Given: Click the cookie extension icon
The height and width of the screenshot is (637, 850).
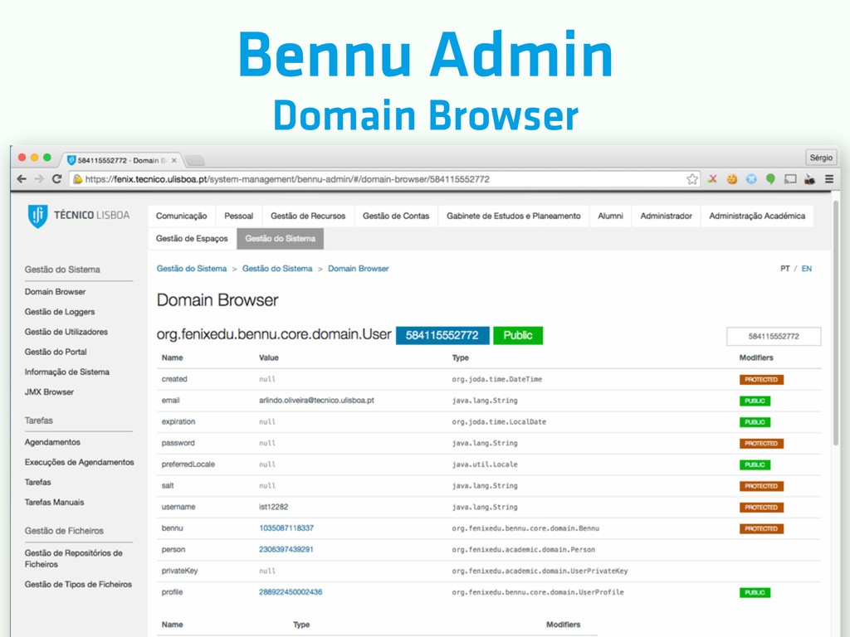Looking at the screenshot, I should [x=732, y=179].
